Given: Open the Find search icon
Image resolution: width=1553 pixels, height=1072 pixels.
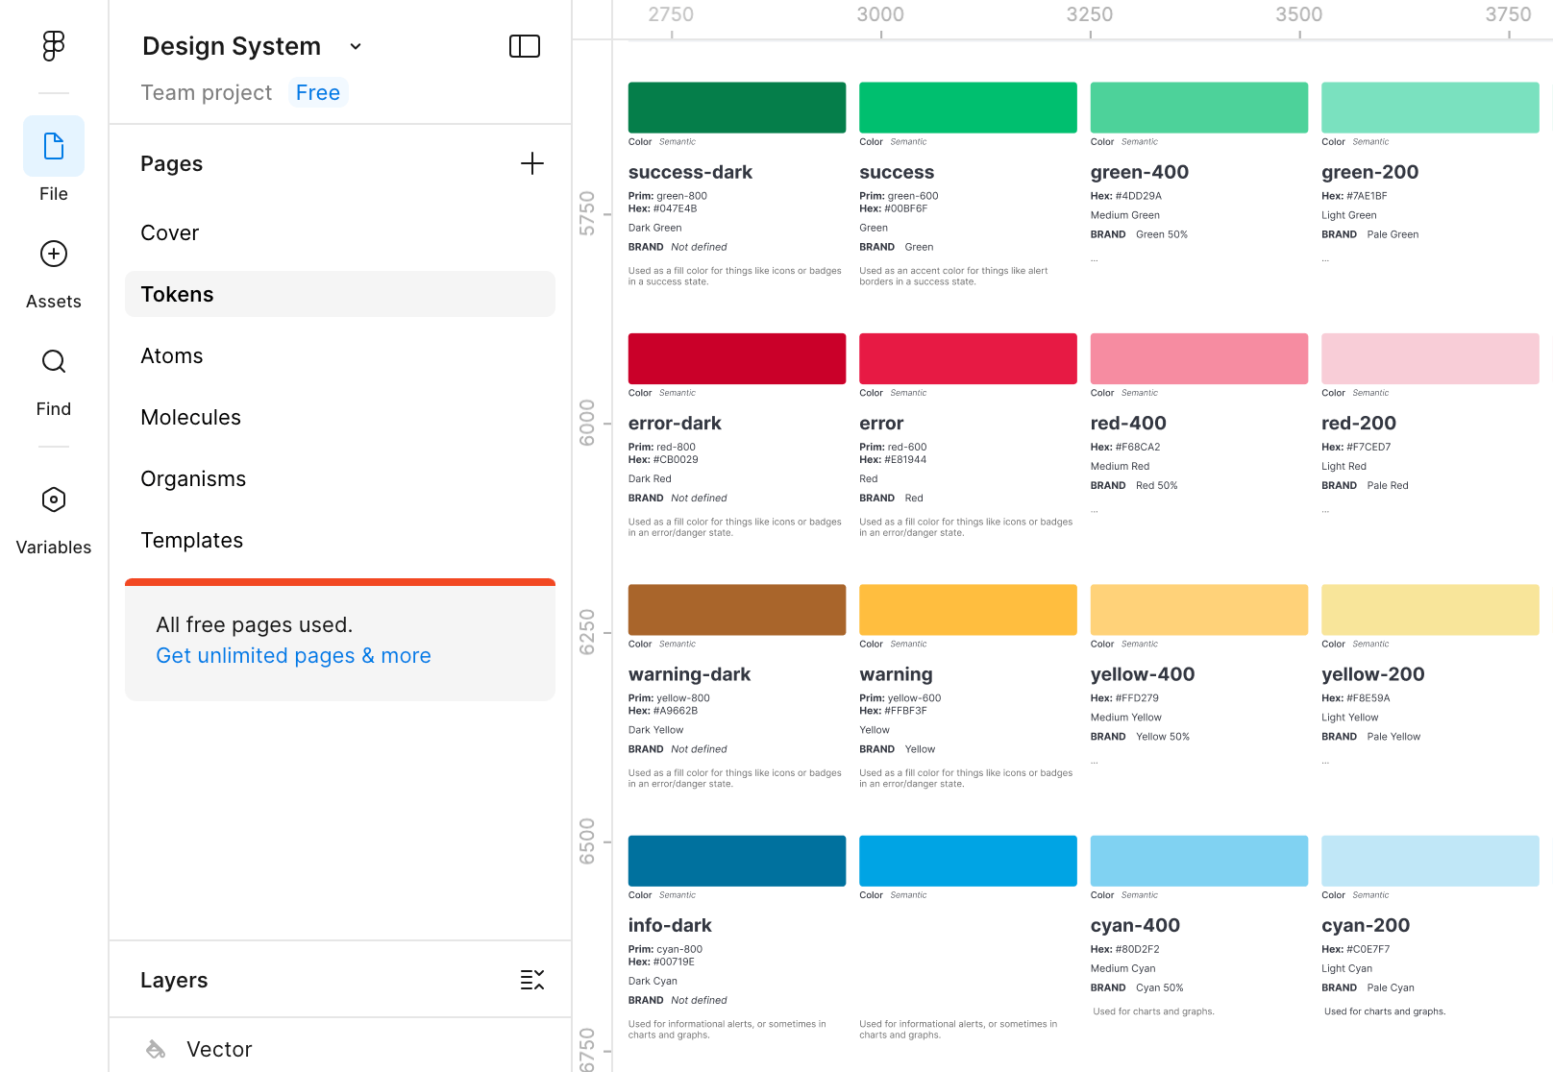Looking at the screenshot, I should pyautogui.click(x=54, y=361).
